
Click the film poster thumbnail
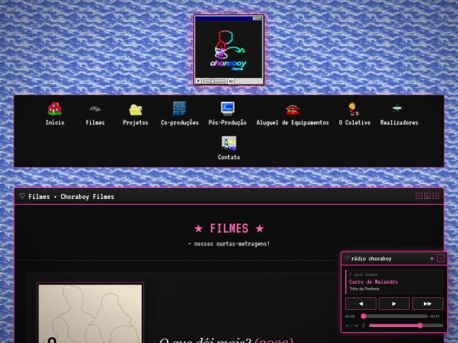(90, 313)
